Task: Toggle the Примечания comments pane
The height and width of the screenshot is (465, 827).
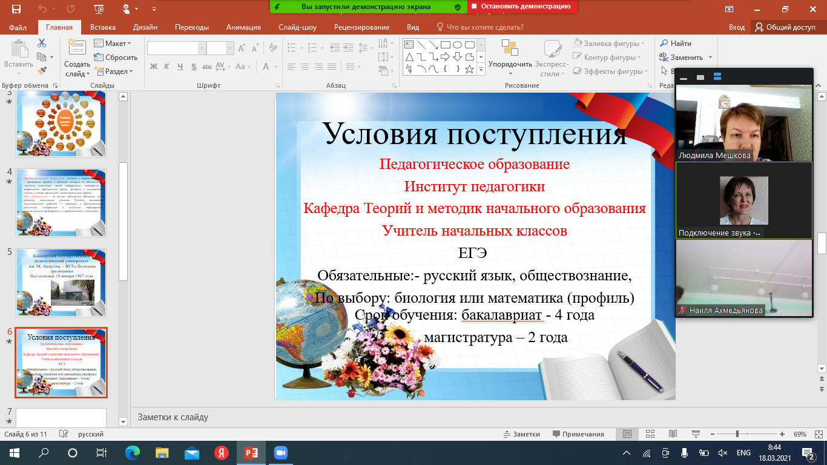Action: (578, 434)
